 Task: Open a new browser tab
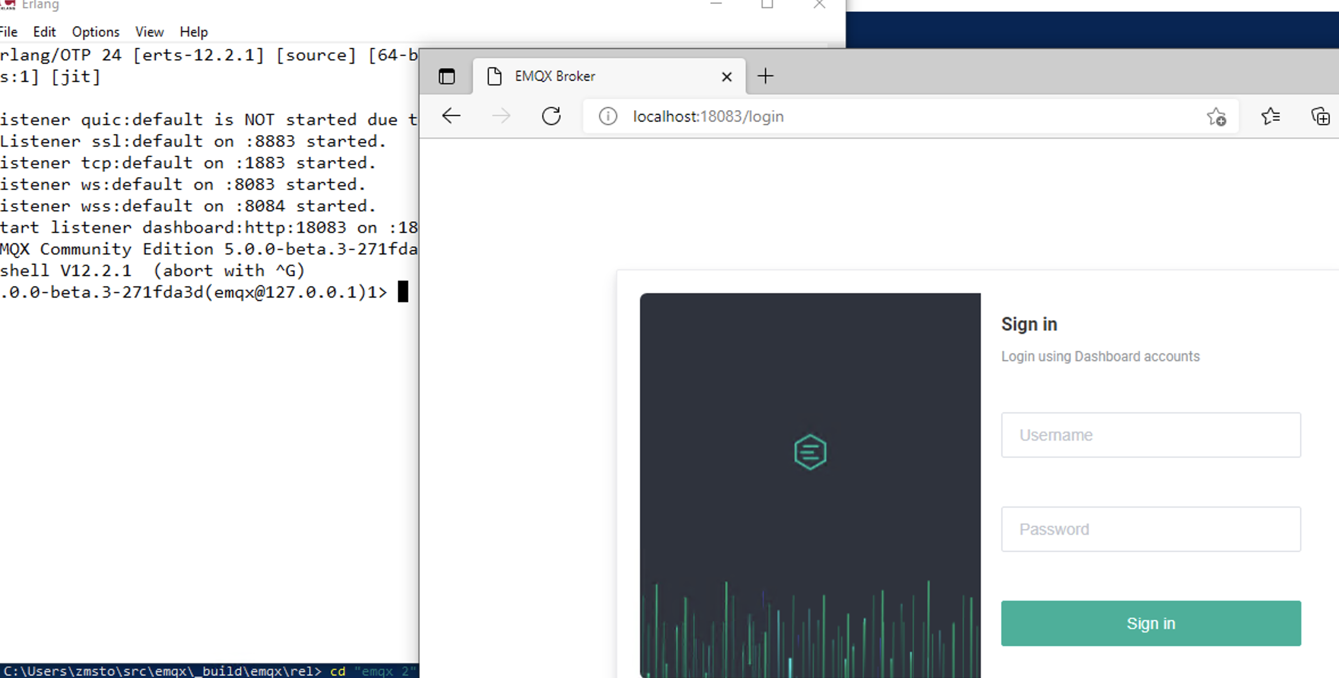766,76
